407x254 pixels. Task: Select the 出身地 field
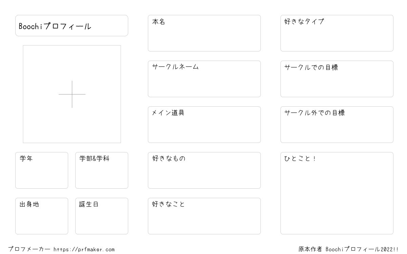coord(42,216)
